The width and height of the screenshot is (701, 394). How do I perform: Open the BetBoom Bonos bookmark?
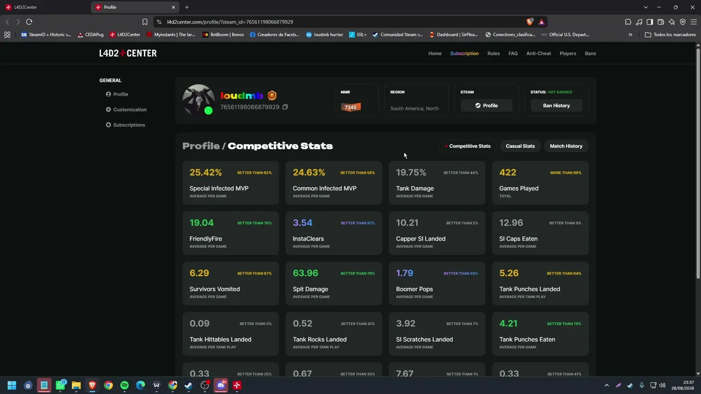(x=223, y=34)
